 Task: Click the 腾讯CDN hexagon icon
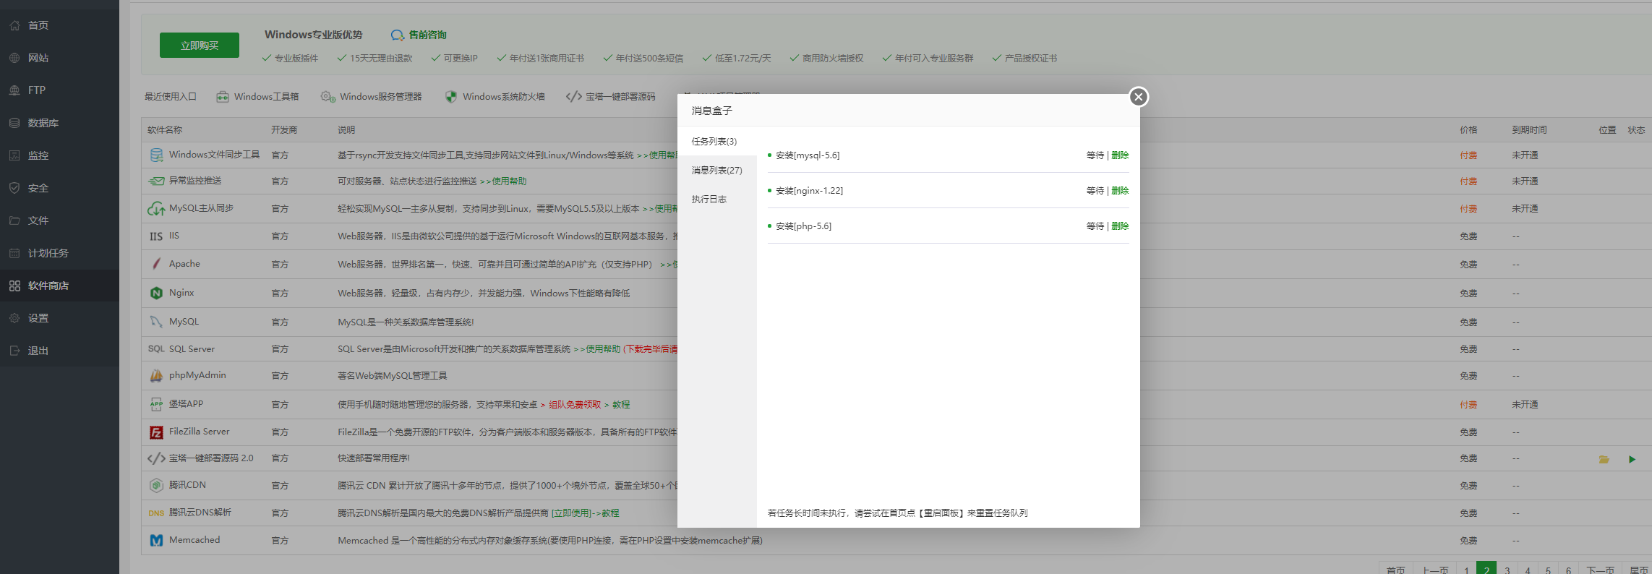click(156, 486)
